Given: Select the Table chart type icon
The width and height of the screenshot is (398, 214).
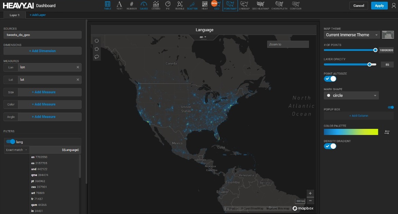Looking at the screenshot, I should tap(107, 5).
